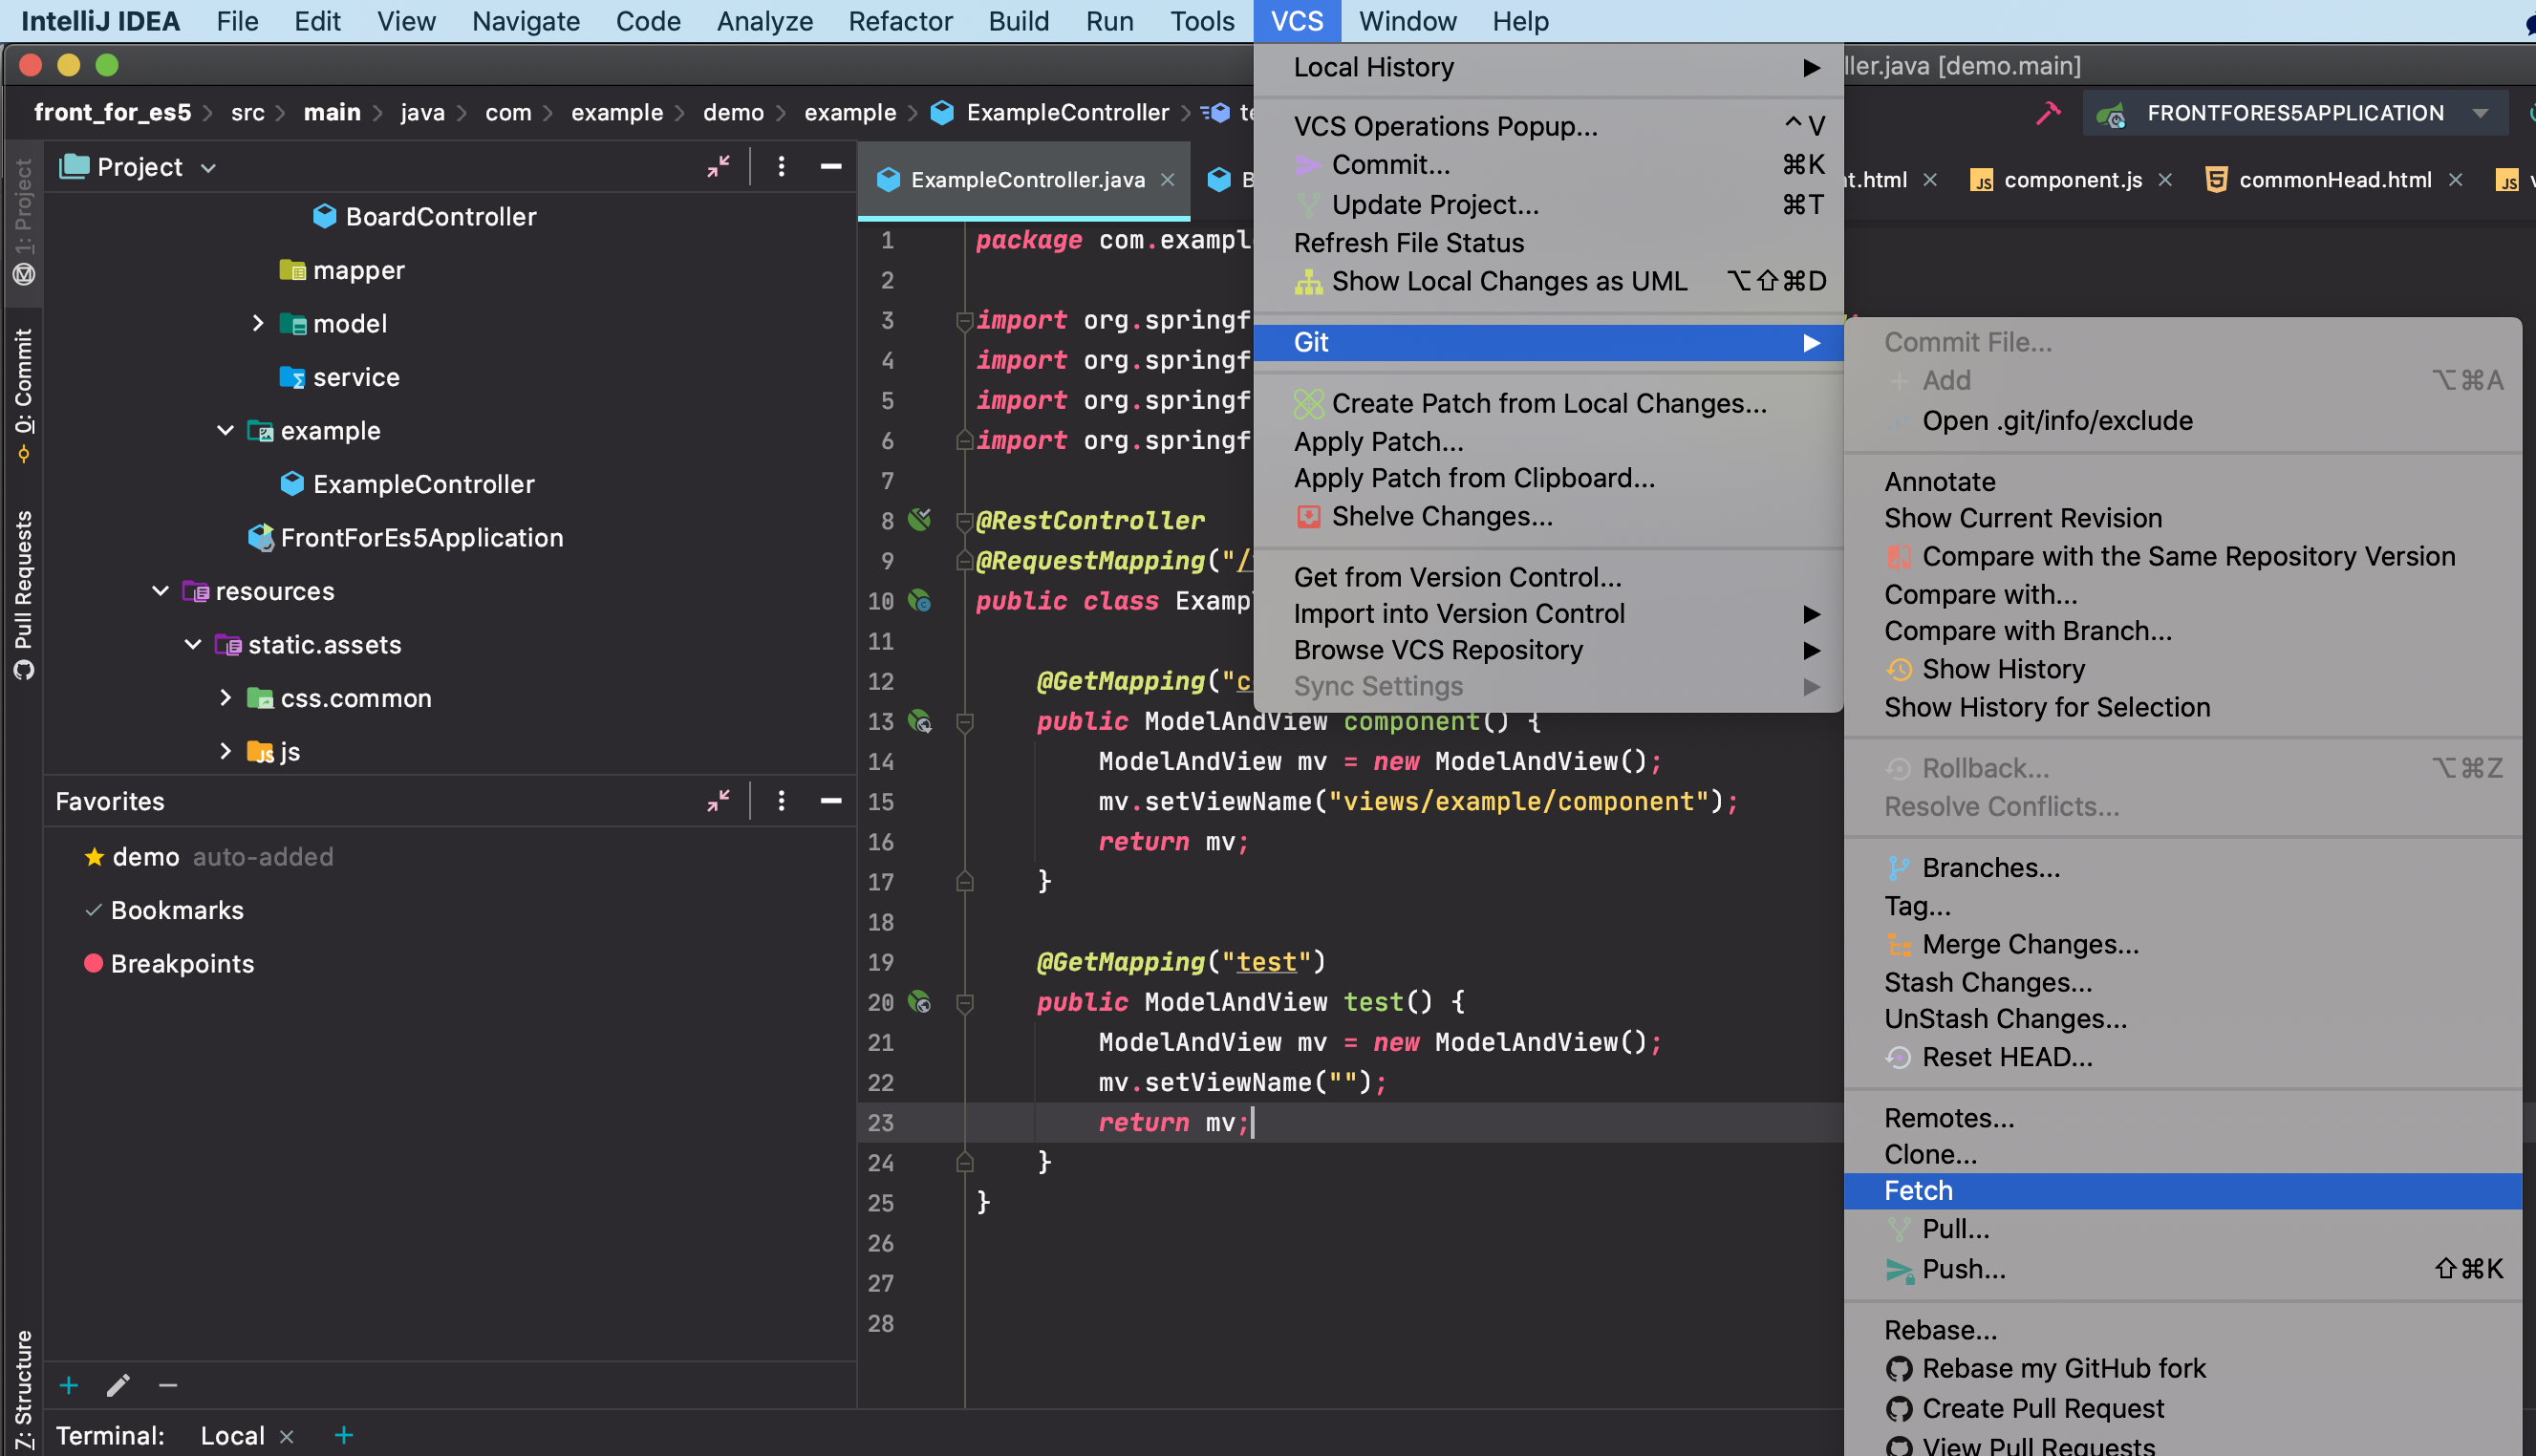The width and height of the screenshot is (2536, 1456).
Task: Collapse the static.assets folder
Action: point(193,644)
